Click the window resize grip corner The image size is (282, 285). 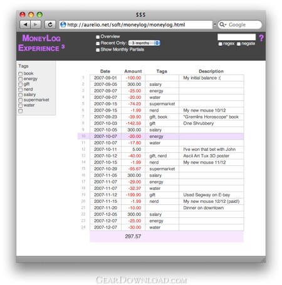(263, 260)
